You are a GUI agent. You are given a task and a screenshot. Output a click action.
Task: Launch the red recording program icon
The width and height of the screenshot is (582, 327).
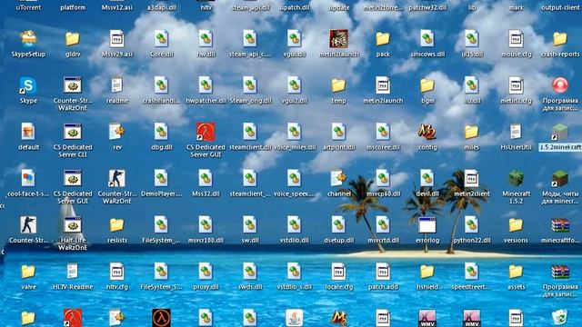(560, 85)
